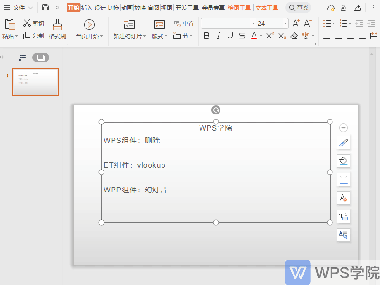Switch to the 动画 tab
The width and height of the screenshot is (380, 285).
pos(126,8)
